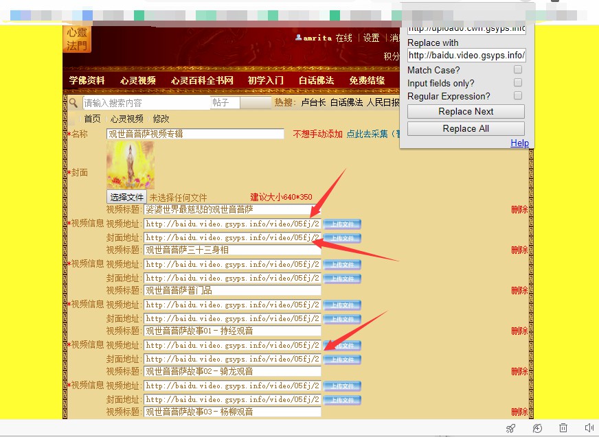Open the 心灵视频 navigation menu item
Image resolution: width=599 pixels, height=437 pixels.
point(138,80)
